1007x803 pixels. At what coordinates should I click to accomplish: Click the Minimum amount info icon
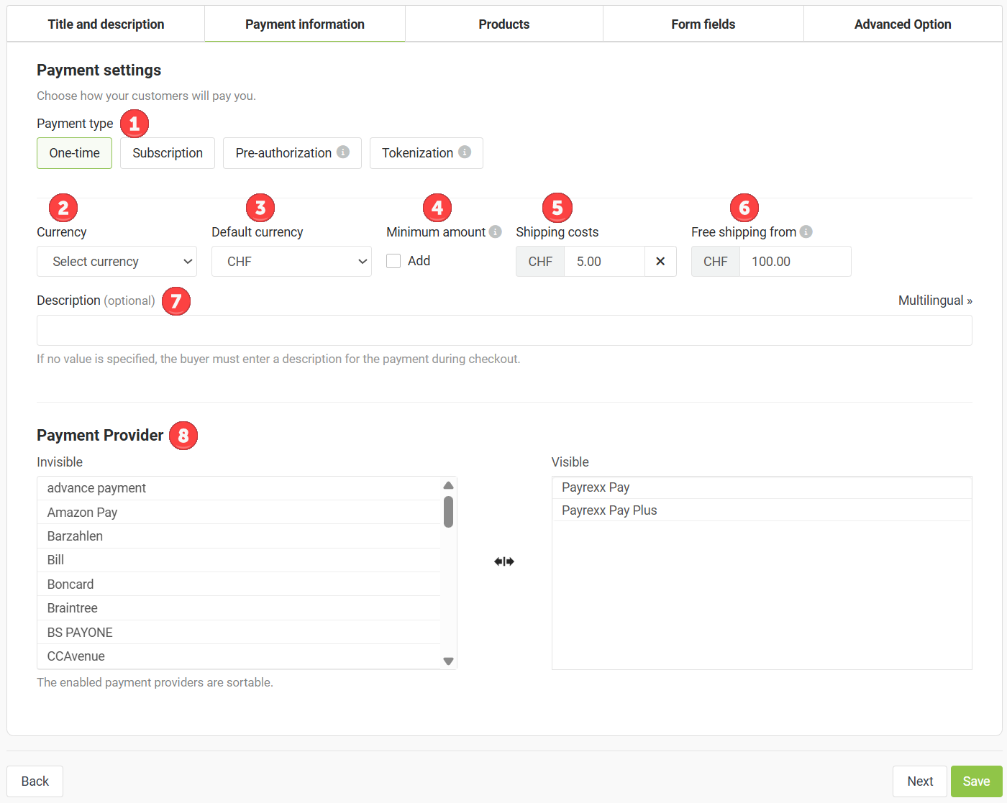coord(496,231)
